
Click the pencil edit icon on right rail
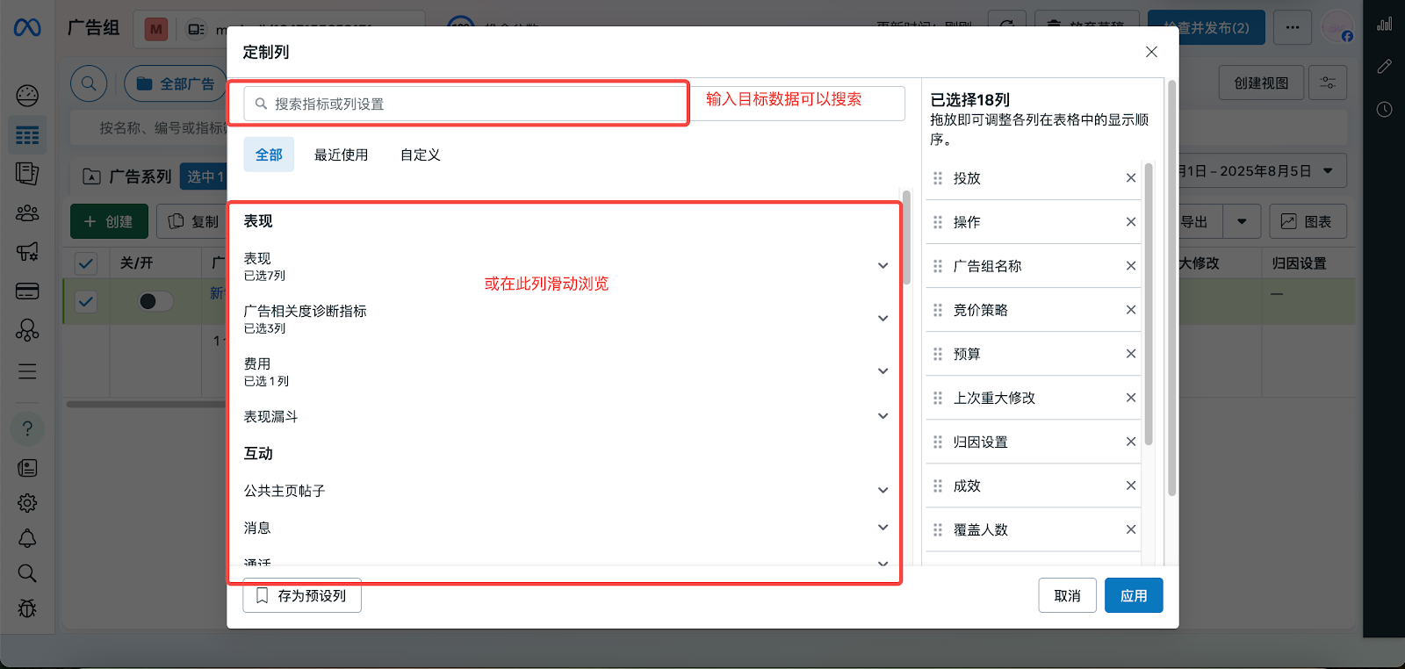[x=1385, y=67]
